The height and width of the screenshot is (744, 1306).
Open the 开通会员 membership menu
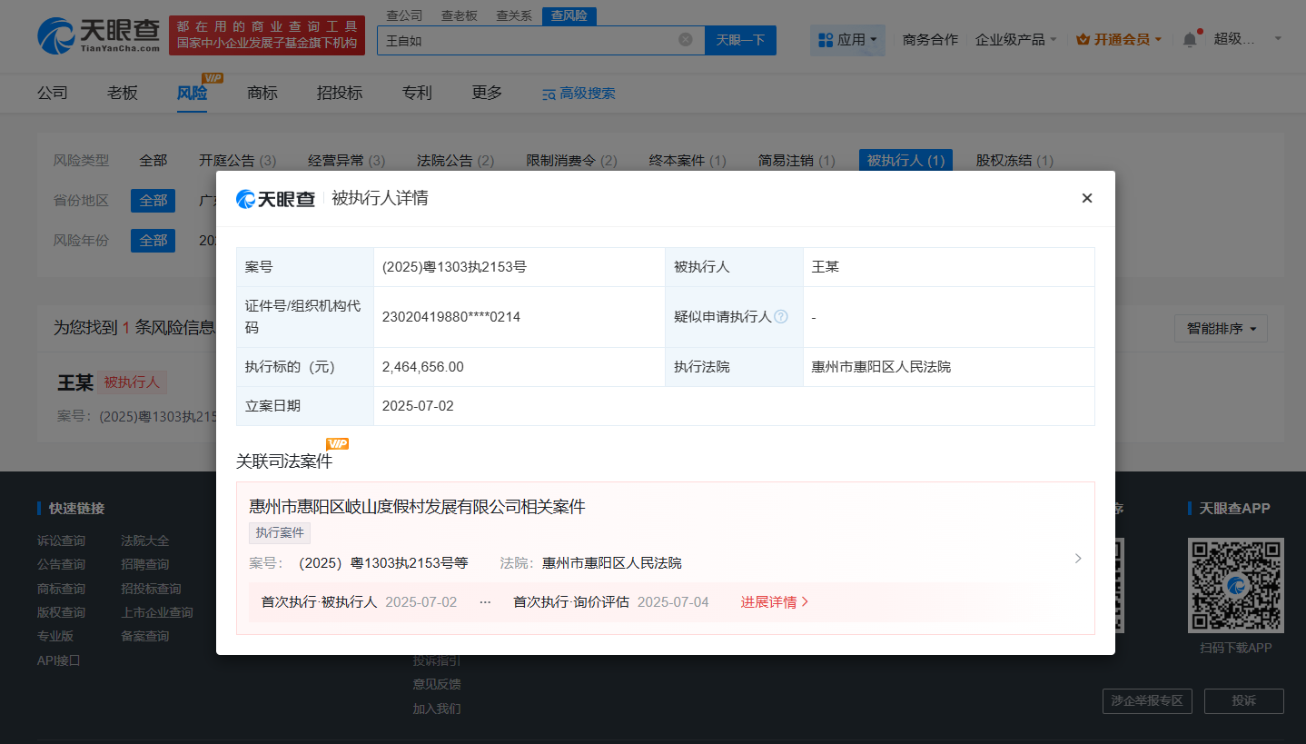pyautogui.click(x=1119, y=40)
